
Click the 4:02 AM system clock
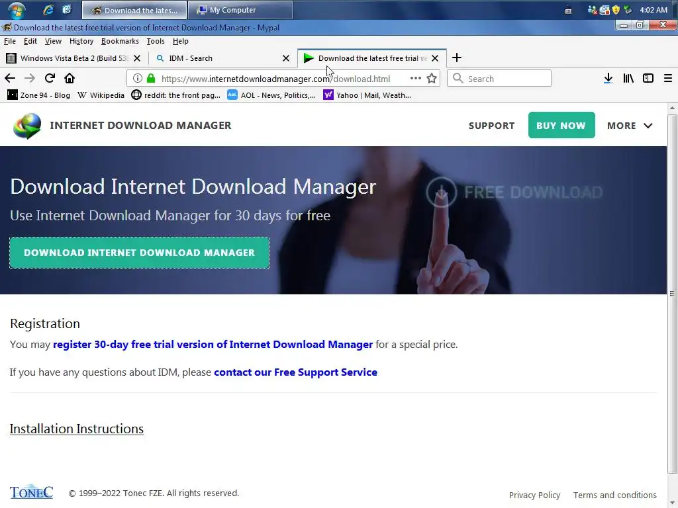click(x=654, y=10)
